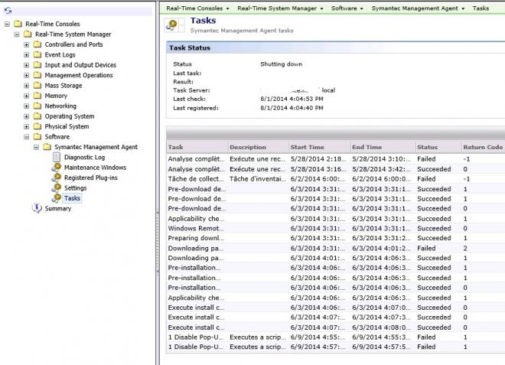Collapse the Real-Time Consoles node

coord(7,24)
